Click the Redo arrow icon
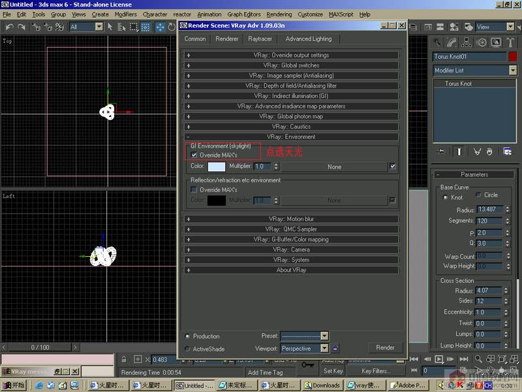522x392 pixels. click(22, 27)
